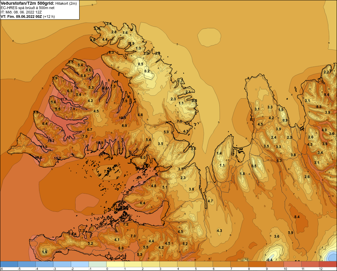Click the legend swatch between -1 and 0

point(98,264)
